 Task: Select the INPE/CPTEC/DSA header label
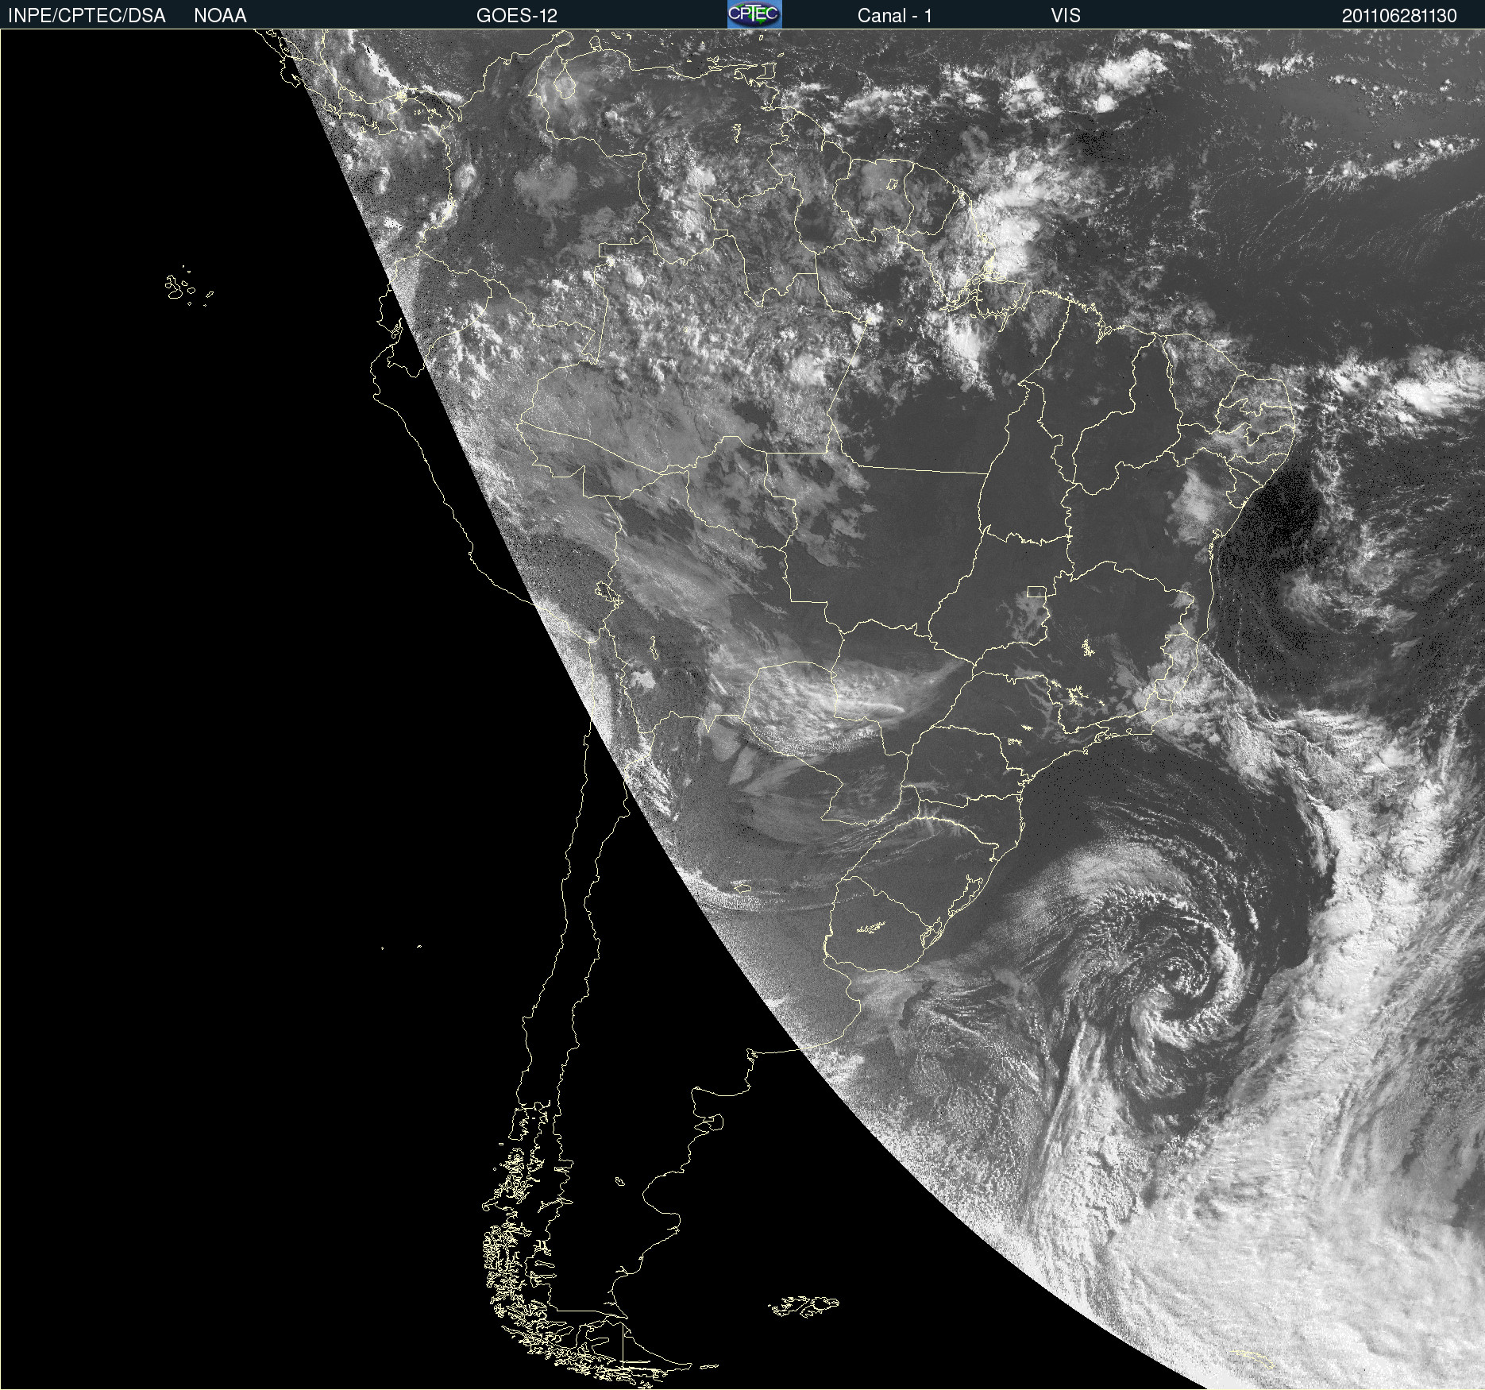87,16
